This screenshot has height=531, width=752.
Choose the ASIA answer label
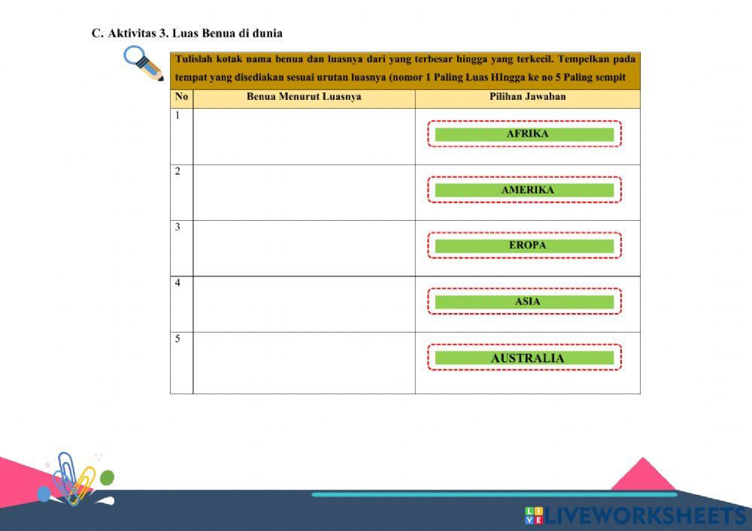524,302
